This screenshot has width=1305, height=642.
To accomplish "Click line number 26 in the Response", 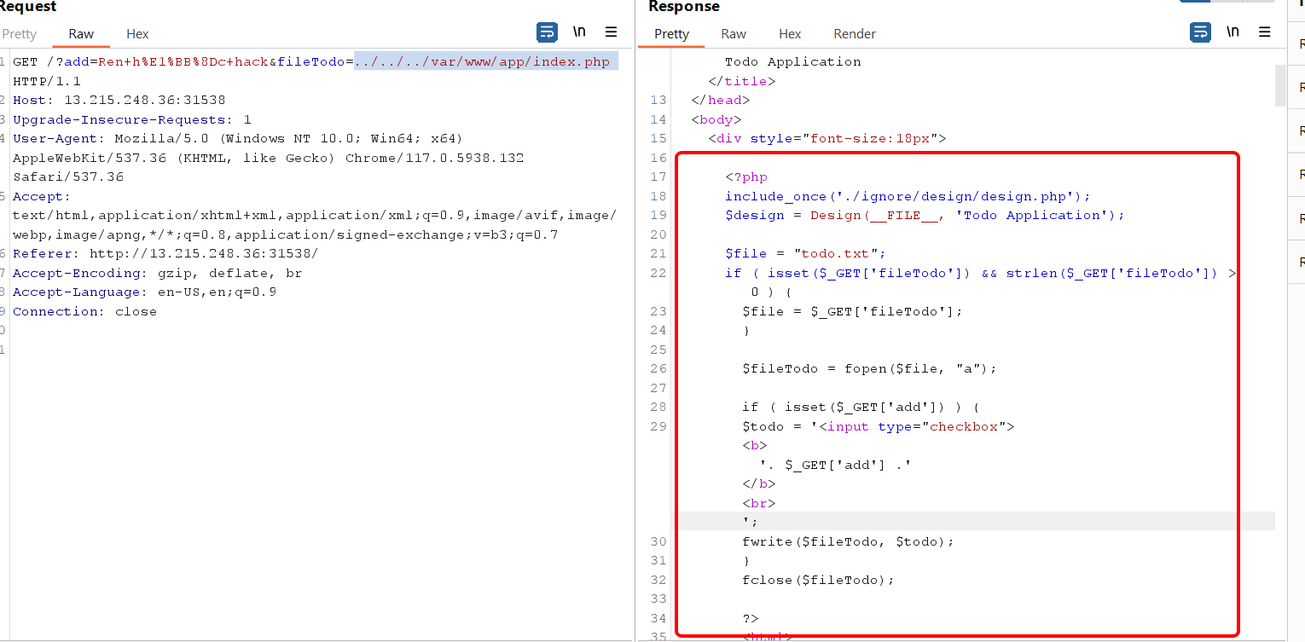I will pyautogui.click(x=658, y=368).
